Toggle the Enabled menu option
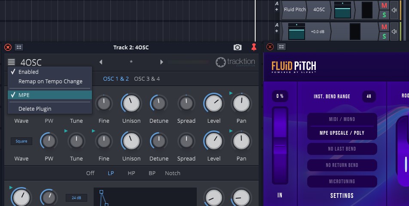Image resolution: width=409 pixels, height=206 pixels. click(50, 72)
